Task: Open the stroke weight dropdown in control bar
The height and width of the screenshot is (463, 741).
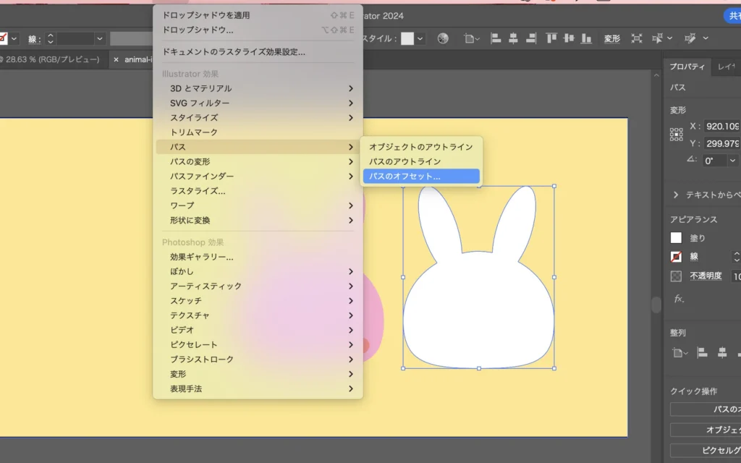Action: (100, 39)
